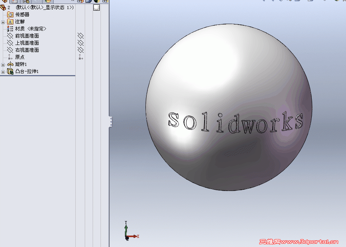This screenshot has width=346, height=247.
Task: Open the DisplayManager tab
Action: pos(48,1)
